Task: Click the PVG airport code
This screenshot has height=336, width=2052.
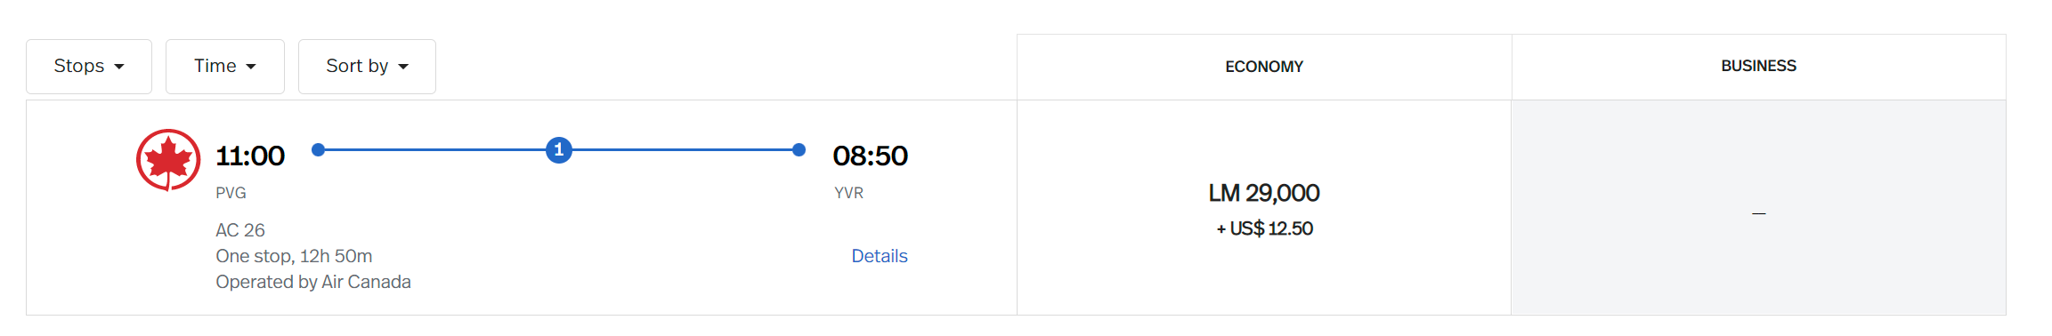Action: click(231, 193)
